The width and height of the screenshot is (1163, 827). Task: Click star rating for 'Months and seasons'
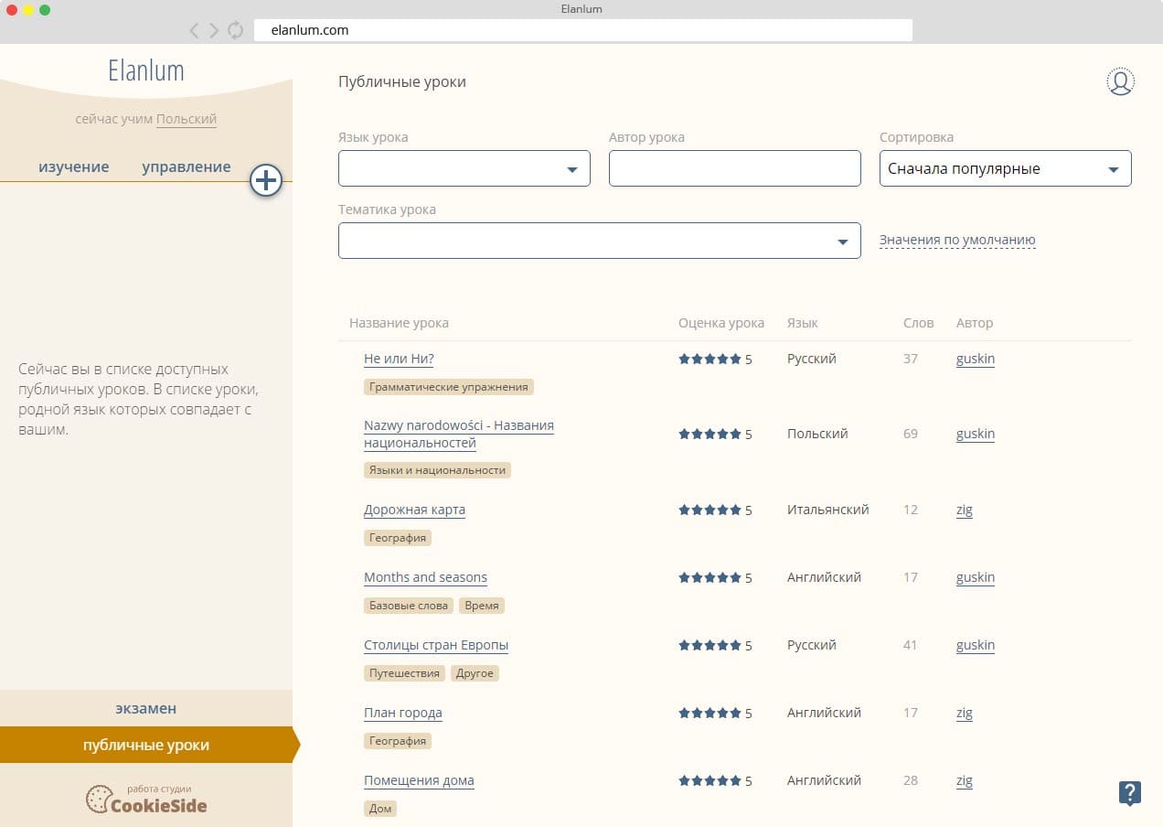click(710, 578)
